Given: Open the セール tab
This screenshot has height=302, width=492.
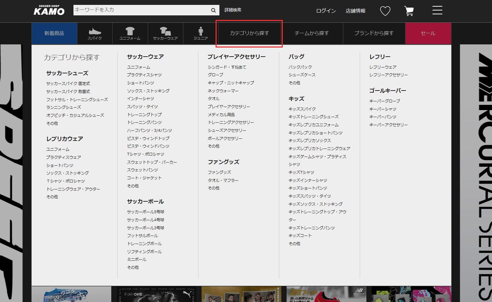Looking at the screenshot, I should tap(428, 33).
